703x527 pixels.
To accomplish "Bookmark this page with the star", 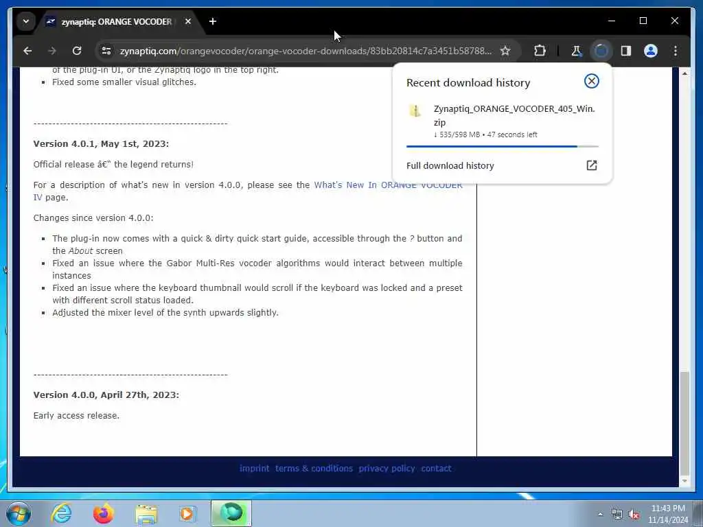I will point(505,51).
